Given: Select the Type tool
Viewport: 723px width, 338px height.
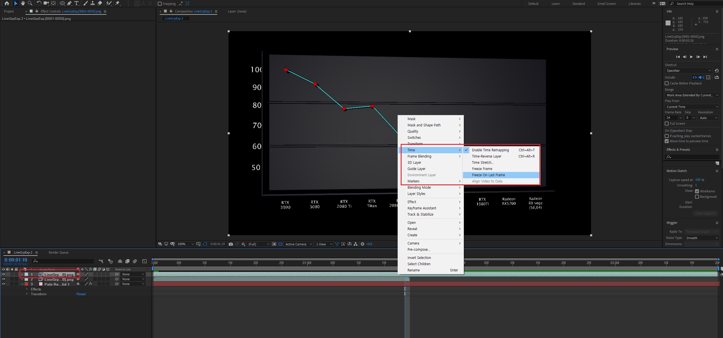Looking at the screenshot, I should coord(76,3).
